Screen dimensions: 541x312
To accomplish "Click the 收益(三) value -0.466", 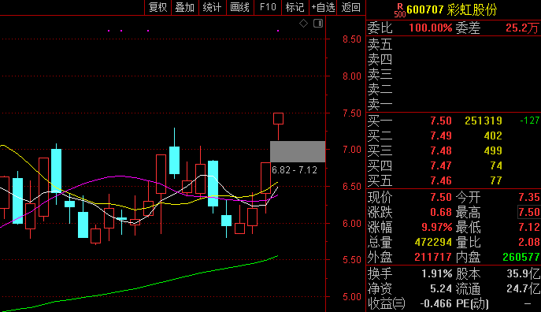I will point(436,303).
